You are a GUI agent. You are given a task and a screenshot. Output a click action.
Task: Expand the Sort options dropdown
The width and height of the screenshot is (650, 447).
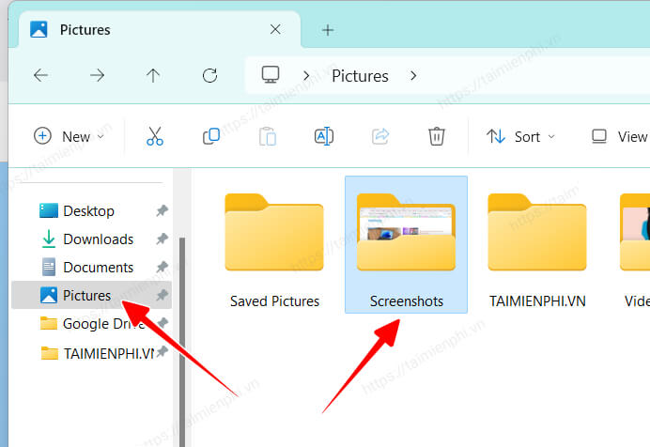point(521,136)
